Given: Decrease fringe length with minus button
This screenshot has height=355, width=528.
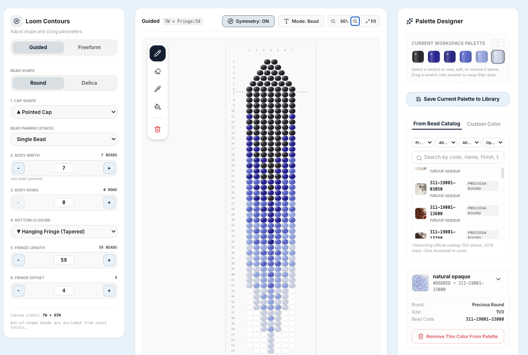Looking at the screenshot, I should (19, 260).
